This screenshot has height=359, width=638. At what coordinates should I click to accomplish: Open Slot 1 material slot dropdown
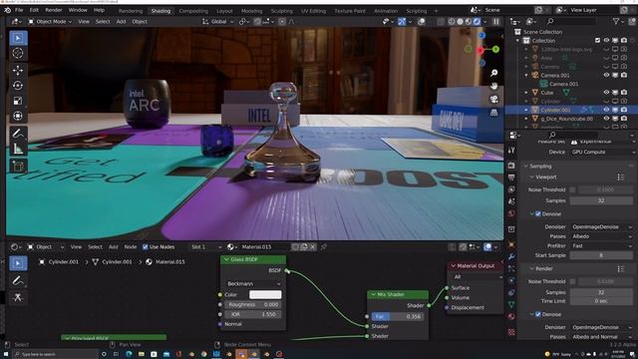coord(206,246)
